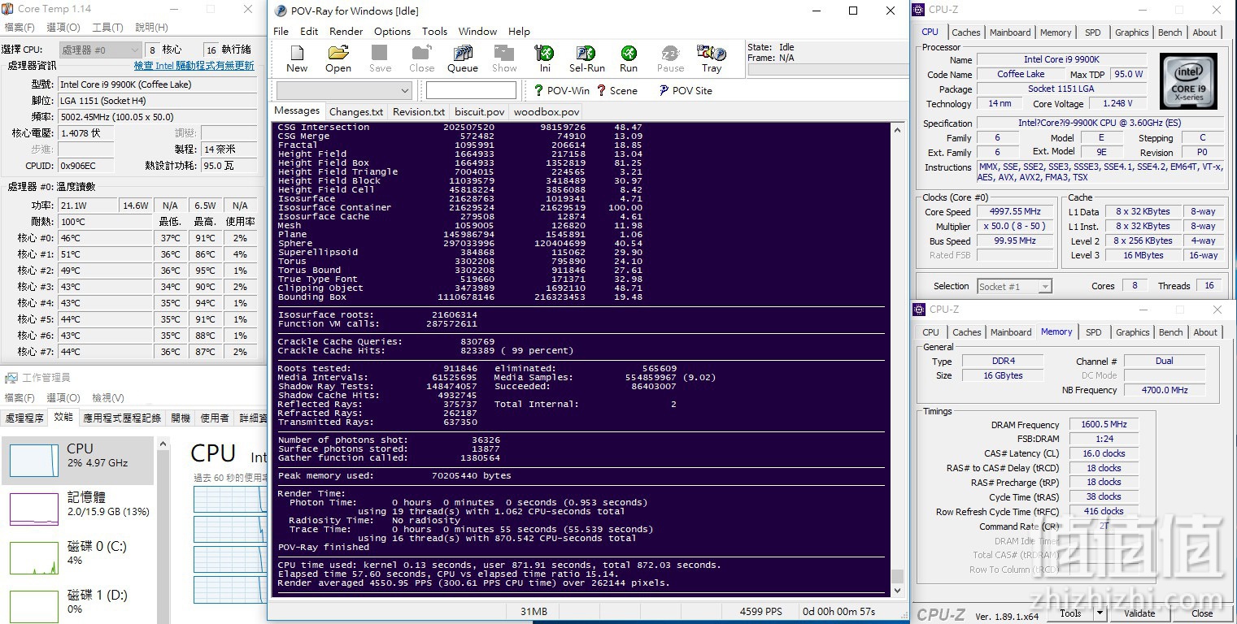Open Core Temp 說明(H) menu
The image size is (1237, 624).
click(151, 27)
